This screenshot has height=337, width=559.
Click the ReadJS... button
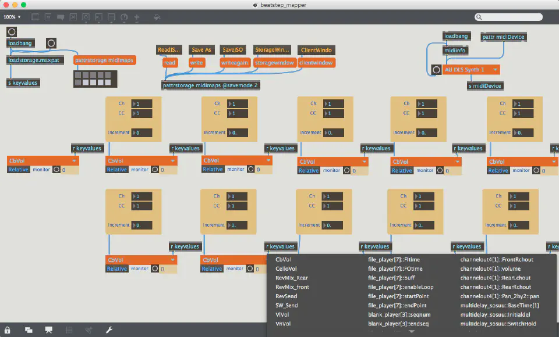pos(169,50)
